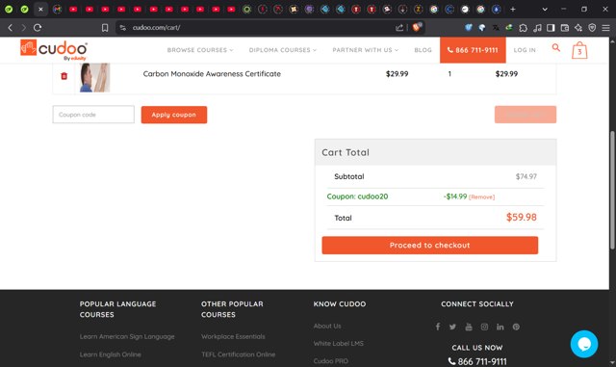This screenshot has height=367, width=616.
Task: Open the Brave Shields lion icon
Action: 417,27
